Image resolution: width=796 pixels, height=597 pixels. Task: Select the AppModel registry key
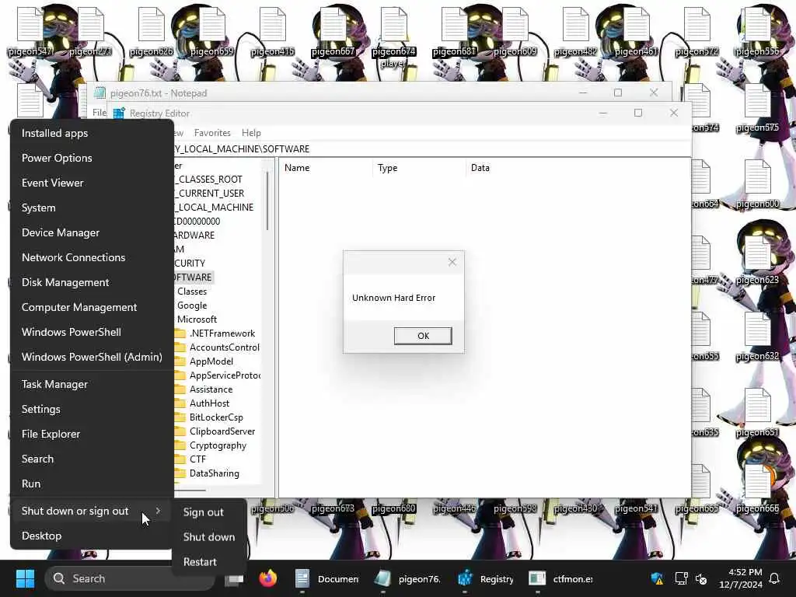point(211,361)
